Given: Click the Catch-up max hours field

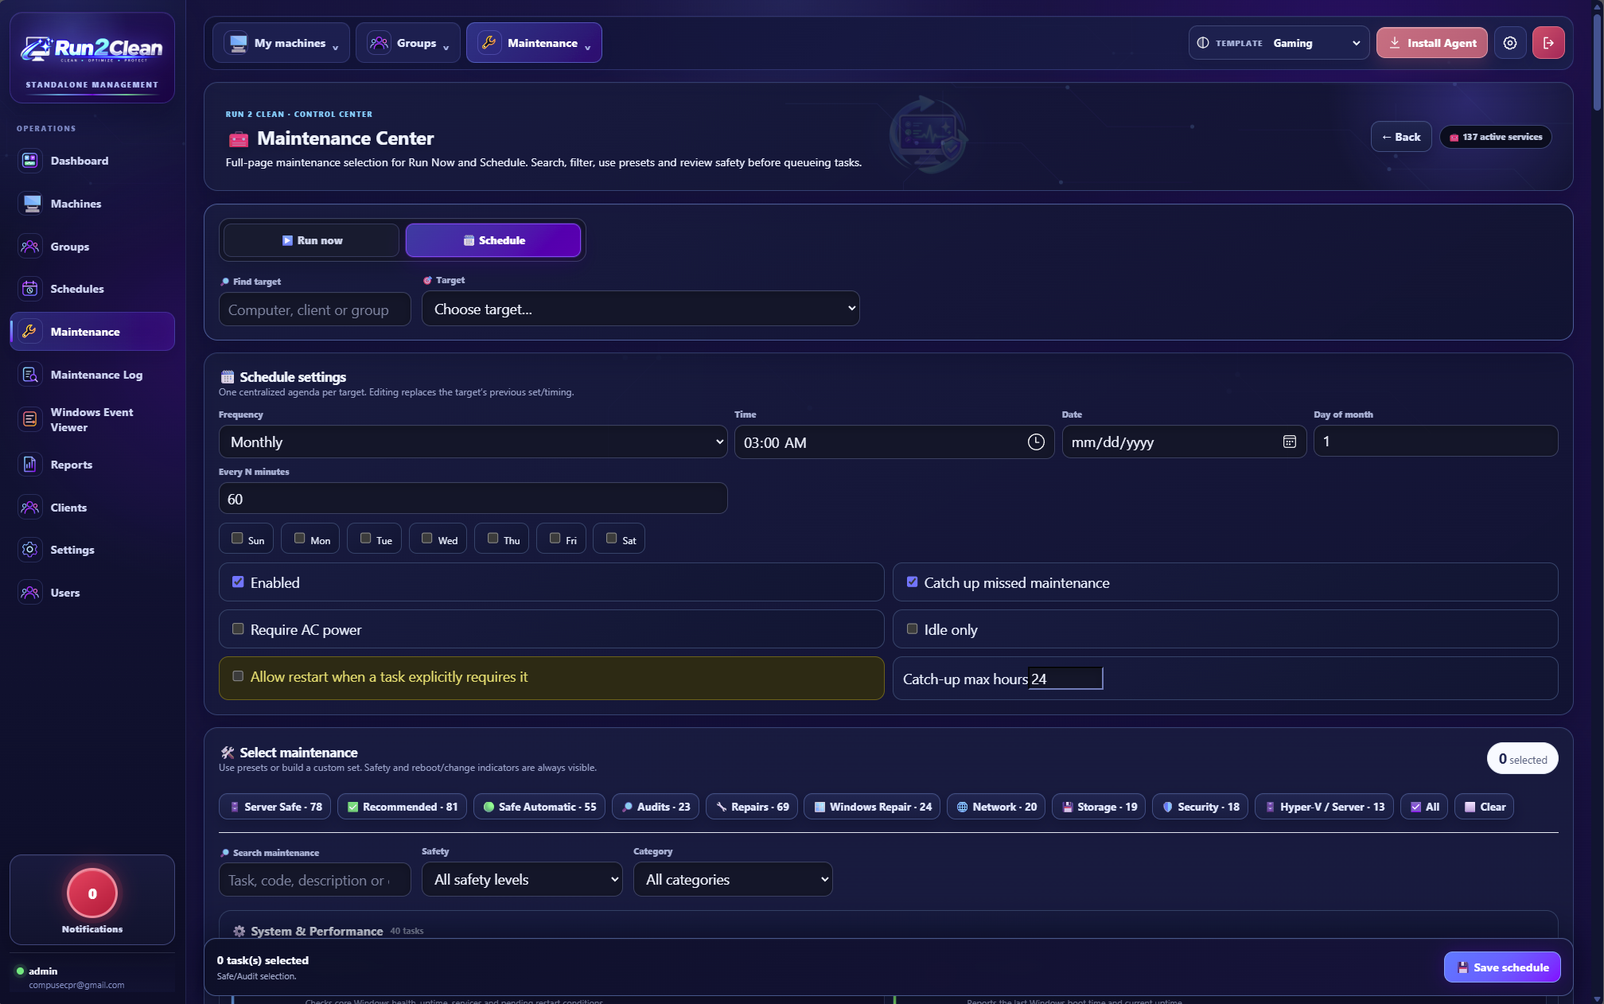Looking at the screenshot, I should [x=1065, y=679].
